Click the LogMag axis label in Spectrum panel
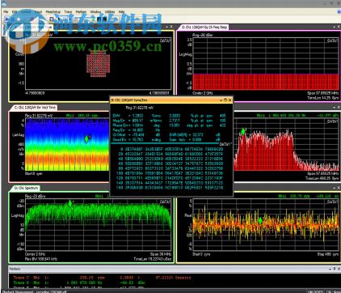 pos(18,215)
